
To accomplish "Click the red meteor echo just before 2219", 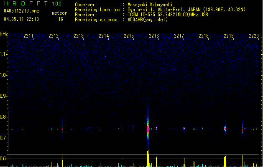I will [225, 129].
